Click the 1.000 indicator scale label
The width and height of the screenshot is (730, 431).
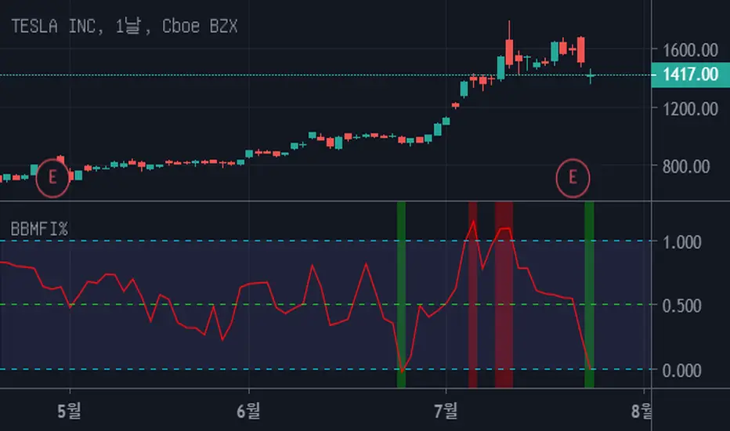(x=682, y=242)
